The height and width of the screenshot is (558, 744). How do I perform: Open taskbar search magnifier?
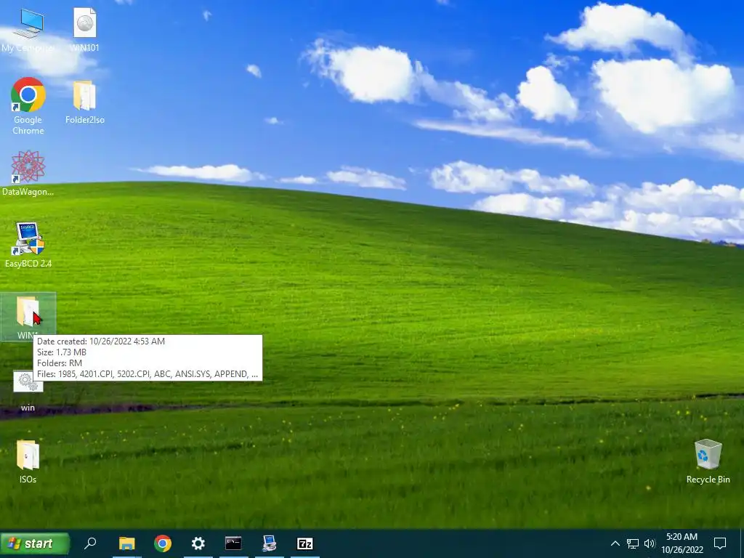(x=90, y=543)
